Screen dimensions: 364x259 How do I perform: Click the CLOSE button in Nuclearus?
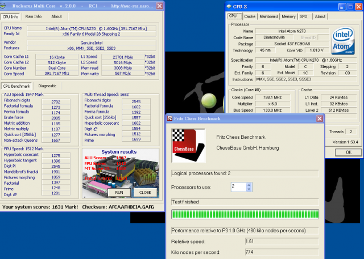[x=145, y=192]
